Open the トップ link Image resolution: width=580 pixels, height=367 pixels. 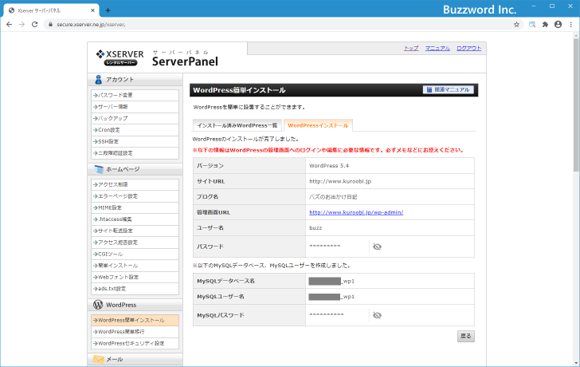[x=411, y=48]
